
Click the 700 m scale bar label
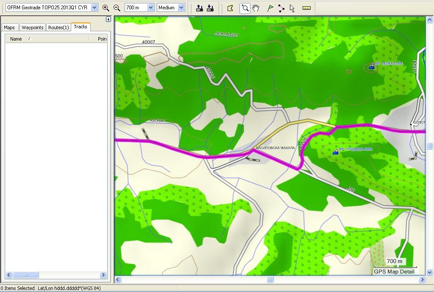click(395, 261)
